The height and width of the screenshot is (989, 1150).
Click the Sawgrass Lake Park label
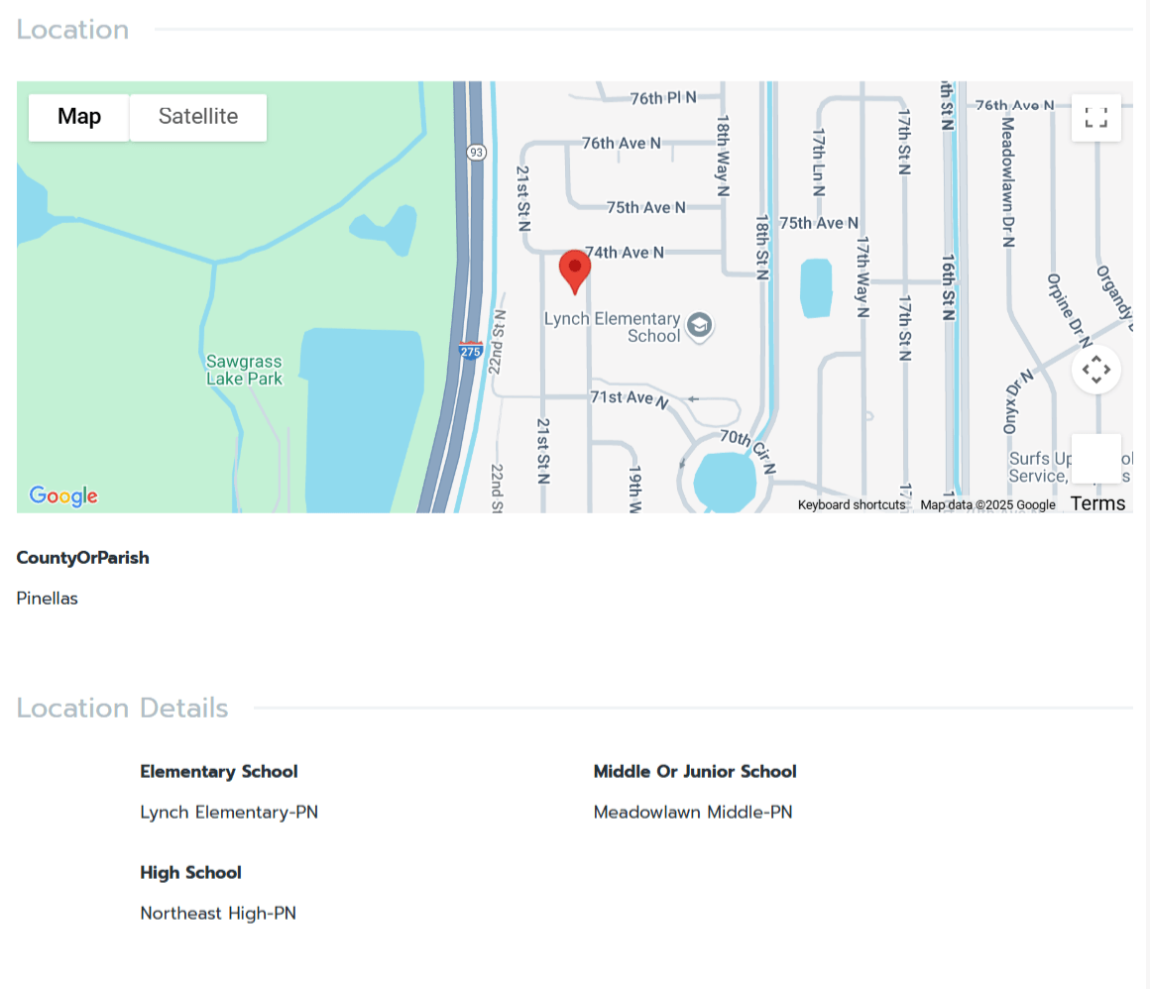244,372
